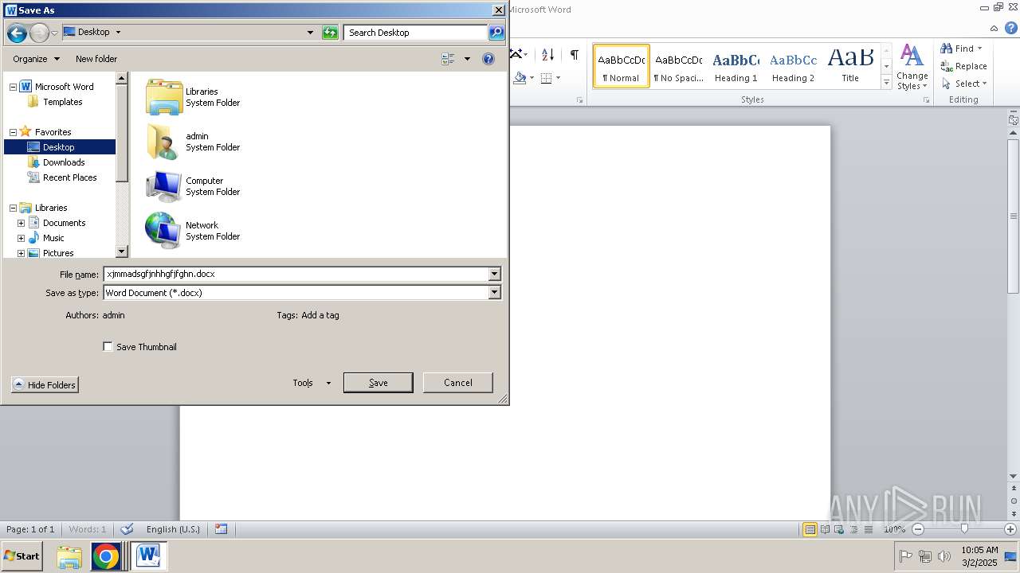Open the view options dropdown arrow
The height and width of the screenshot is (573, 1020).
coord(467,59)
